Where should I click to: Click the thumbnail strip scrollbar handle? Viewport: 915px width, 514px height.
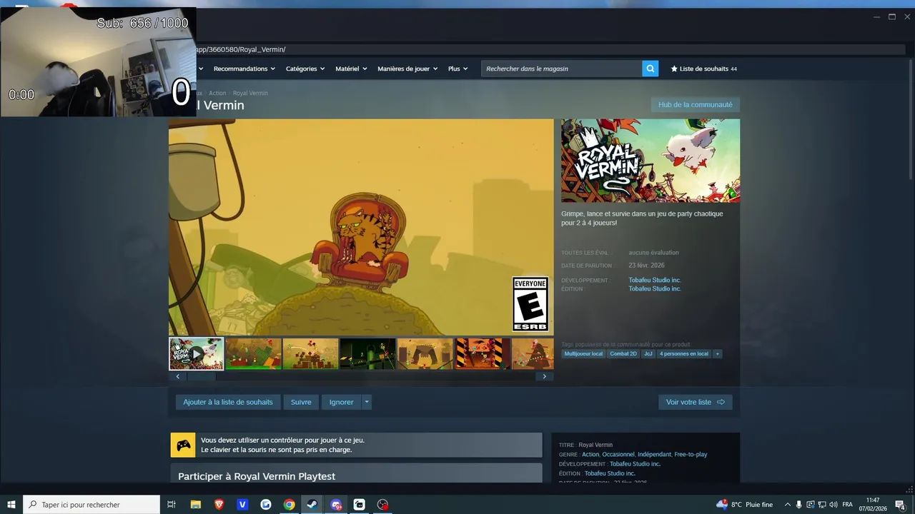coord(201,376)
